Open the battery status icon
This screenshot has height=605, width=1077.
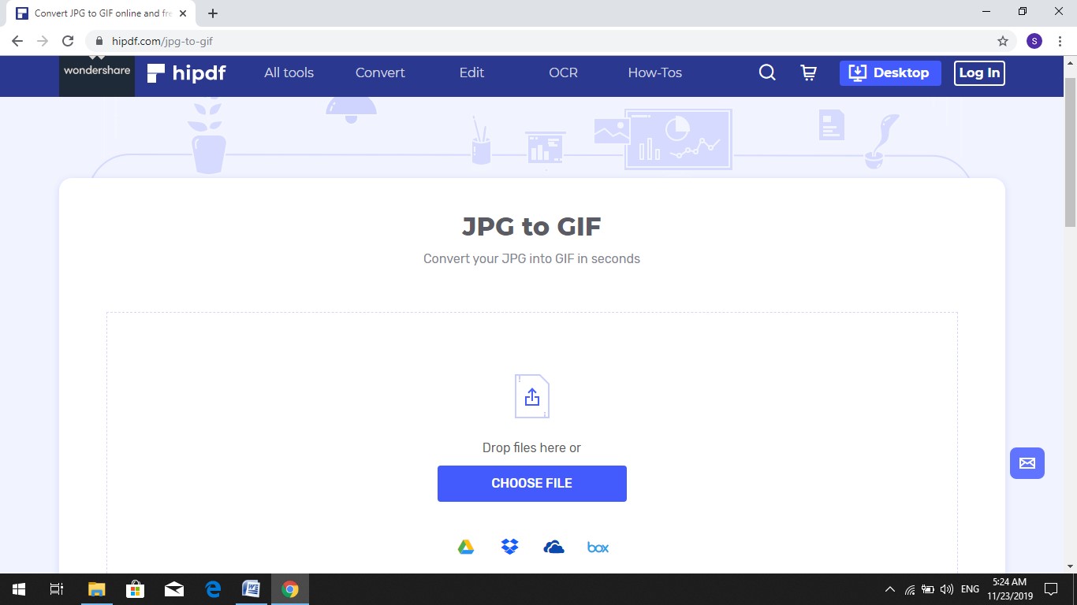928,589
